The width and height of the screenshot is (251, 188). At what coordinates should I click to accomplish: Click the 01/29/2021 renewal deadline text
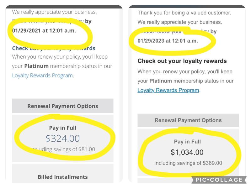(x=44, y=30)
